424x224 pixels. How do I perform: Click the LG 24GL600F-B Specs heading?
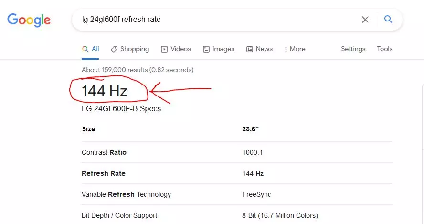[x=121, y=108]
